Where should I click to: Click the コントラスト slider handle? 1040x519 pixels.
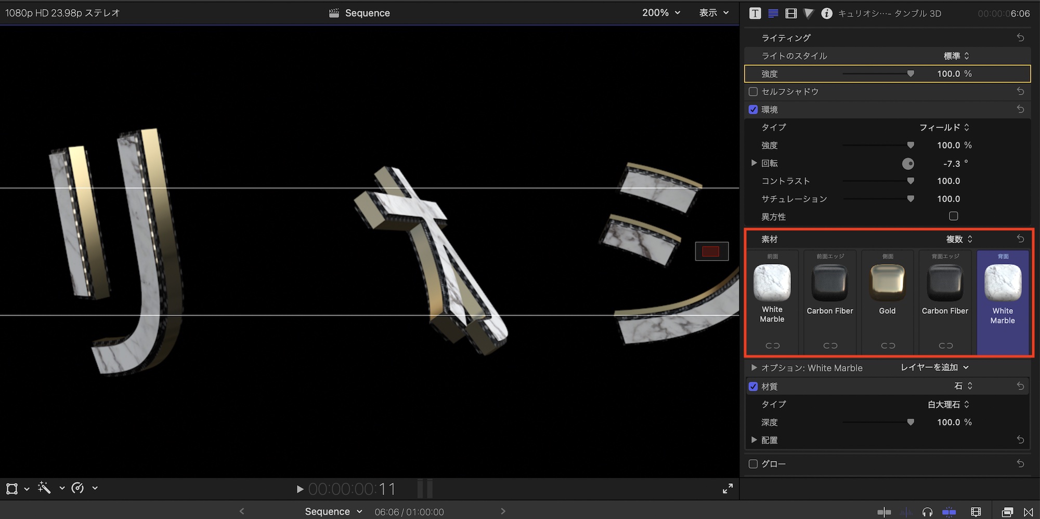[x=911, y=181]
